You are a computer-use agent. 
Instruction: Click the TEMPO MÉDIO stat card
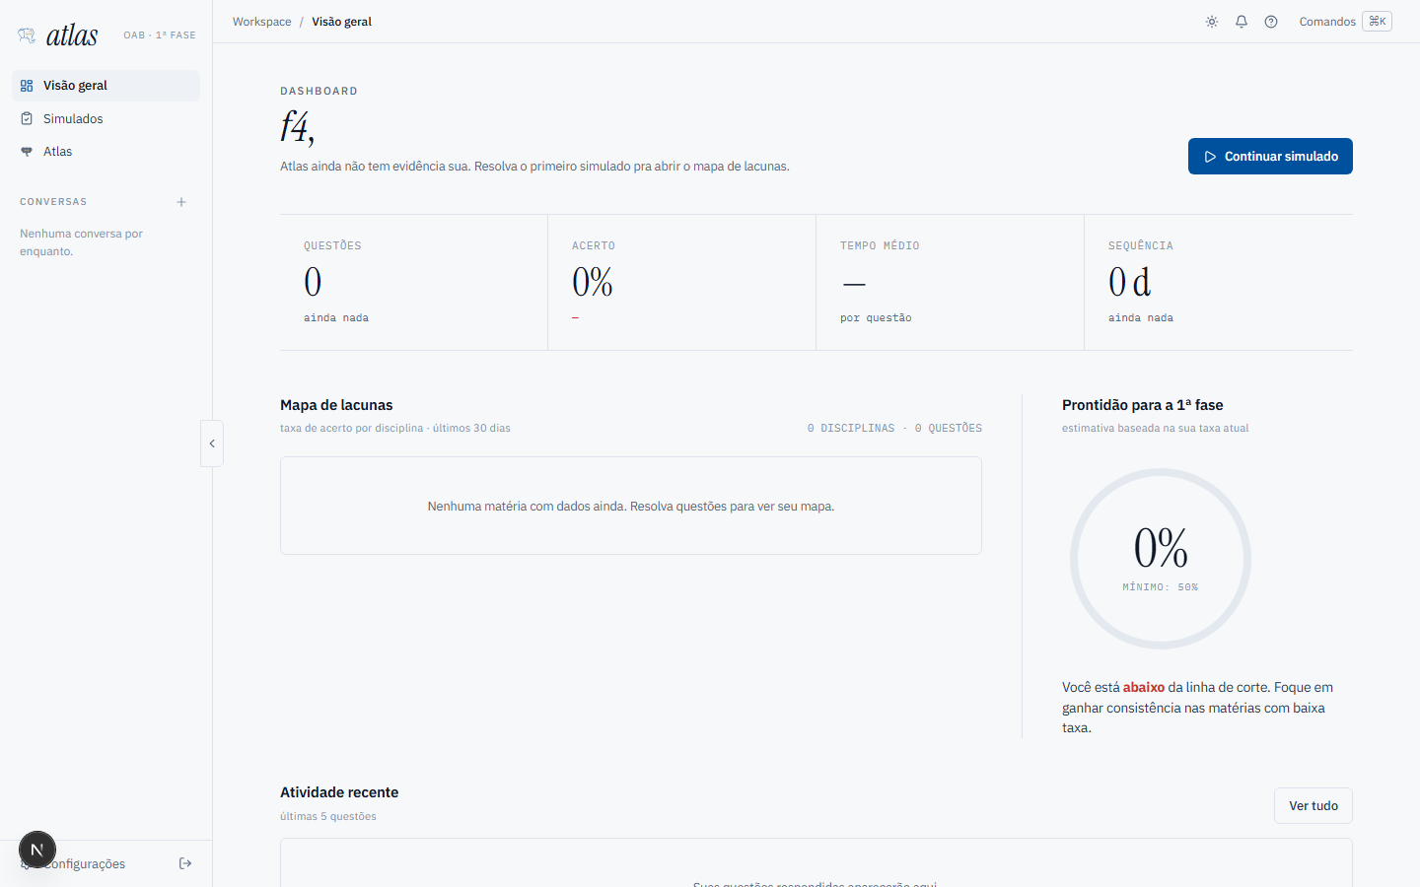pos(951,283)
